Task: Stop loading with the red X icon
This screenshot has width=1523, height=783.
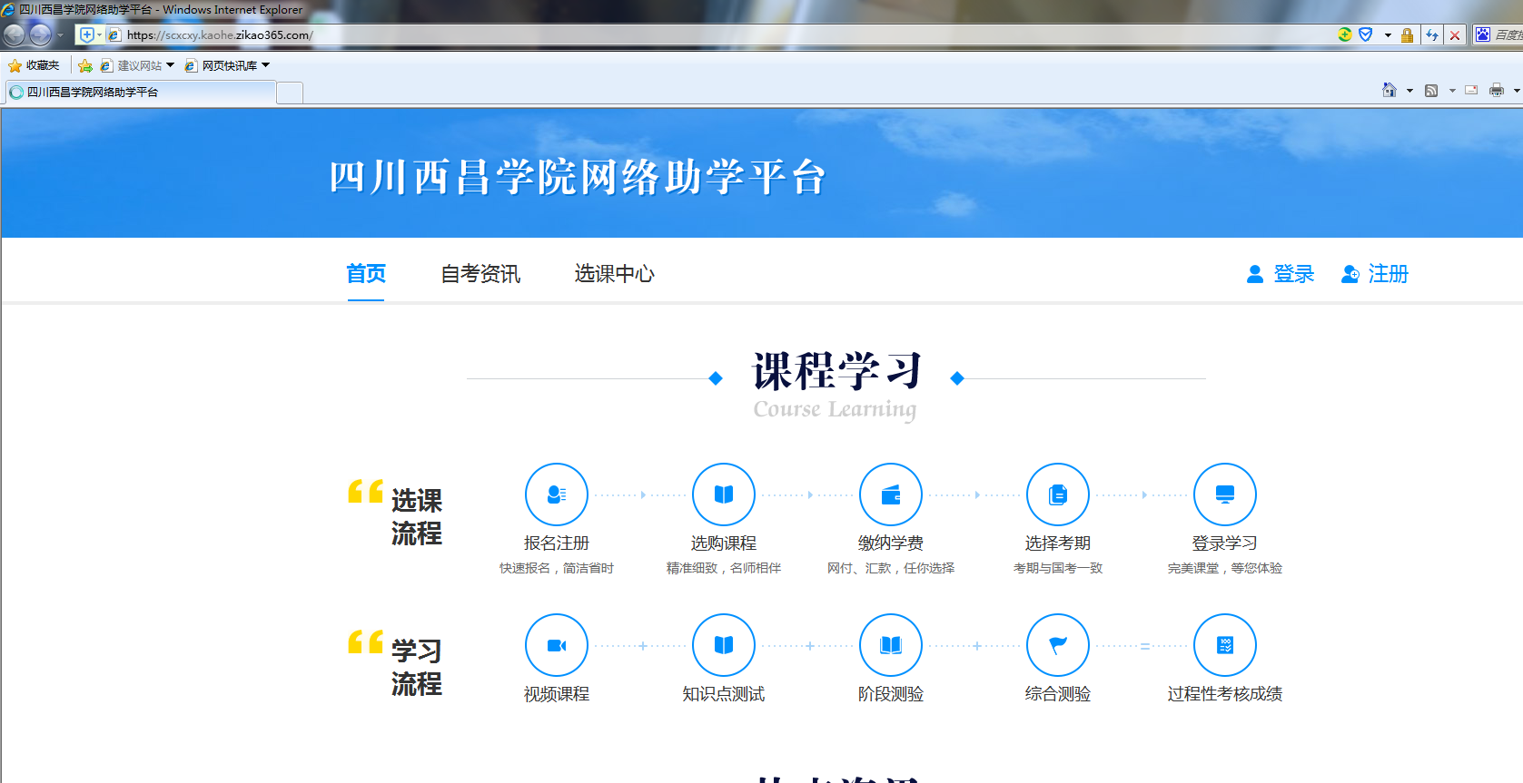Action: pyautogui.click(x=1455, y=35)
